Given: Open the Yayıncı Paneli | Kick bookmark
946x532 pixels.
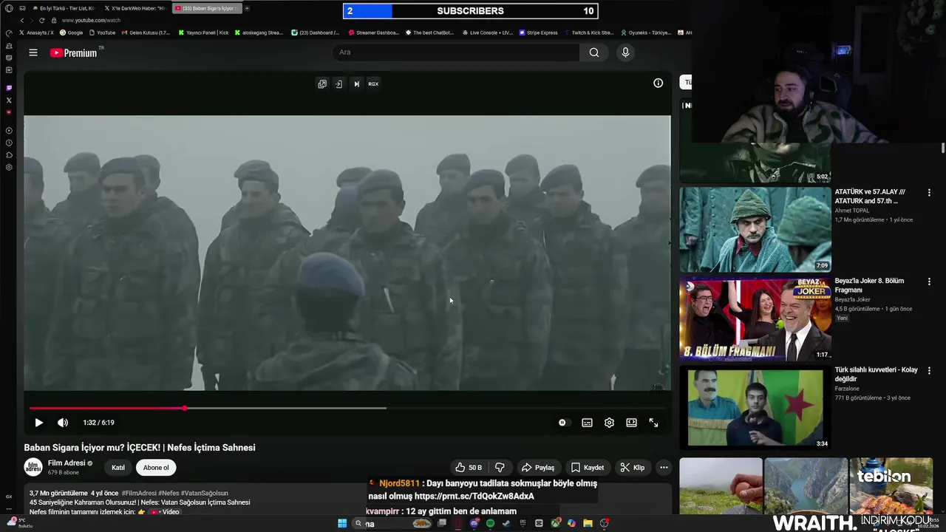Looking at the screenshot, I should click(x=203, y=33).
